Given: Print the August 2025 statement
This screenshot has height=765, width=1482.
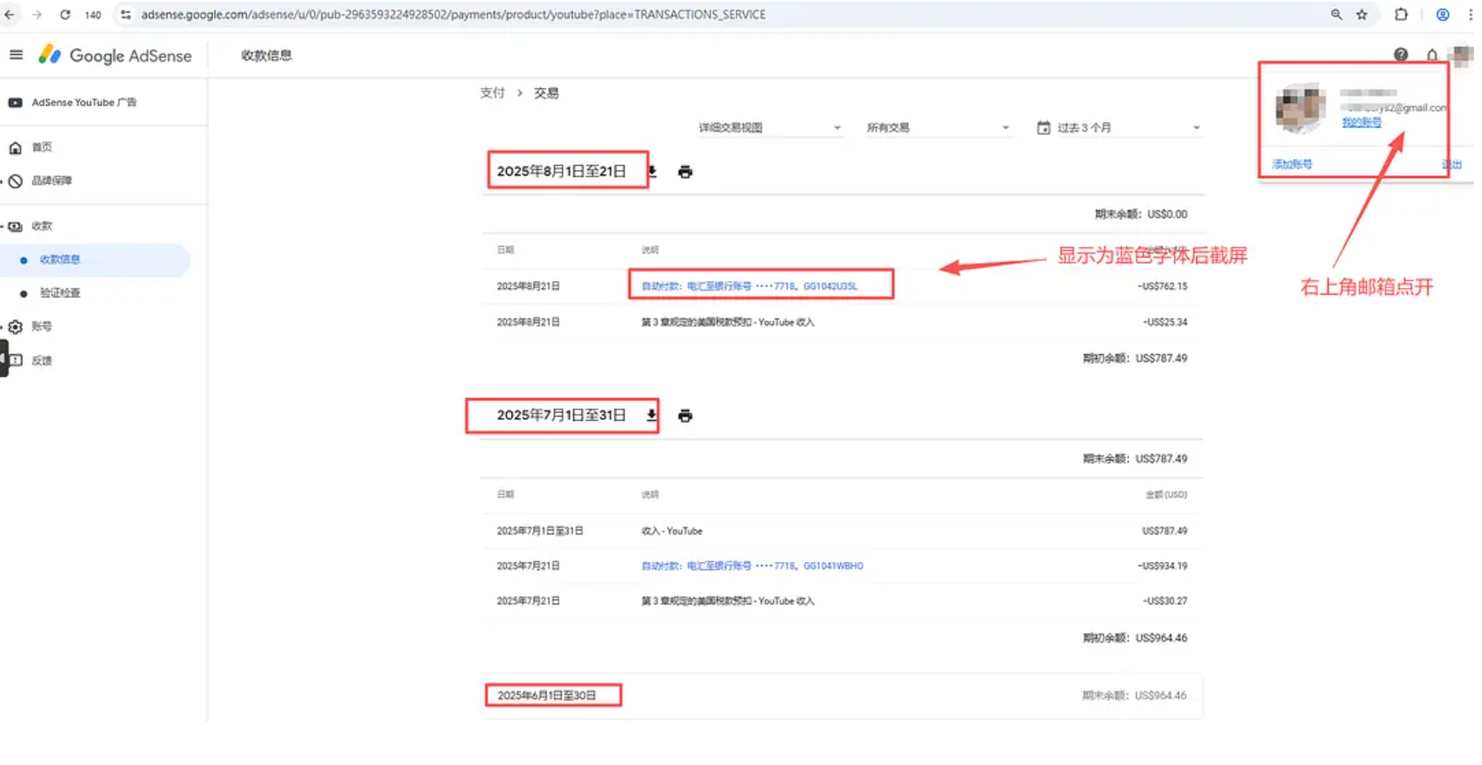Looking at the screenshot, I should 685,172.
